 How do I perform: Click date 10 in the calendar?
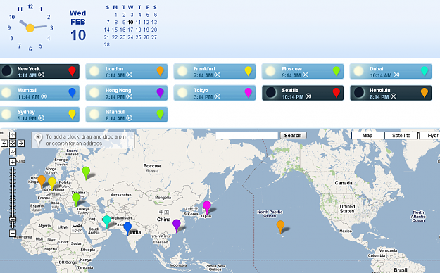130,23
